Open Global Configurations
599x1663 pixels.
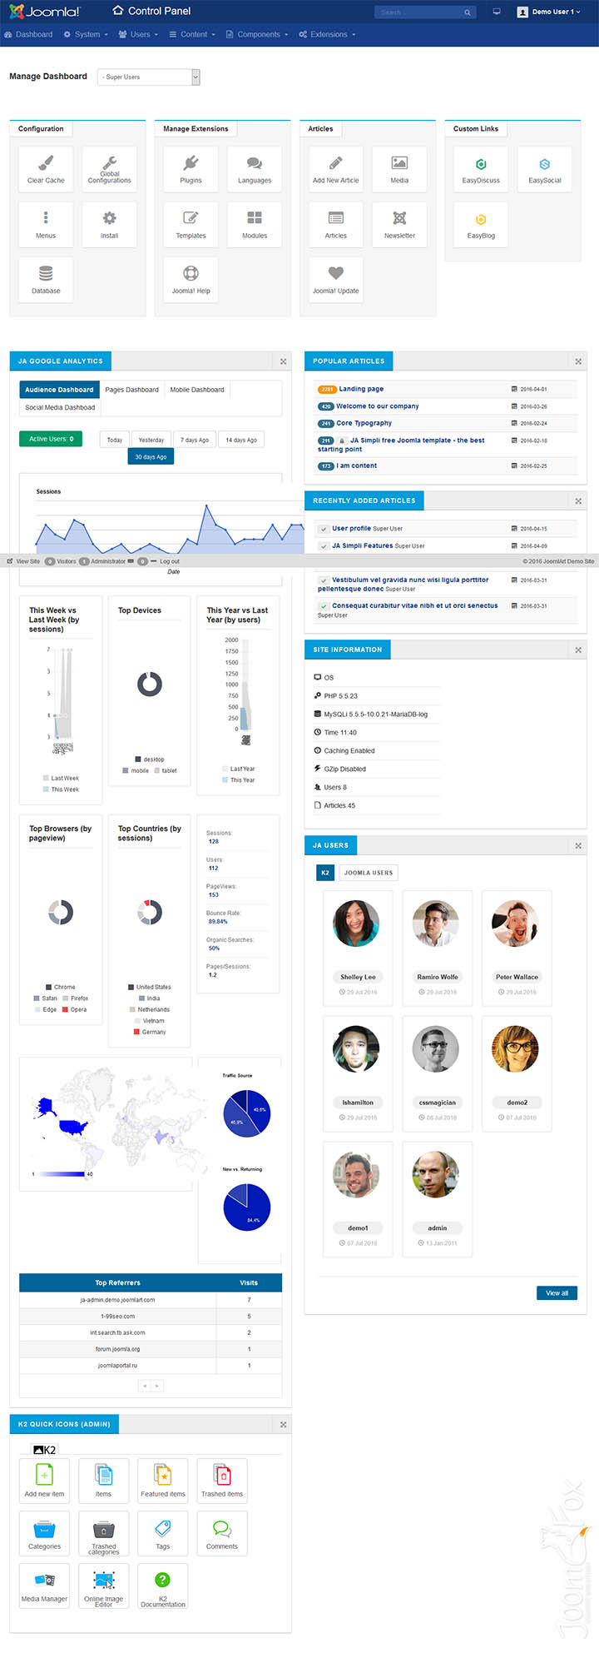coord(109,169)
